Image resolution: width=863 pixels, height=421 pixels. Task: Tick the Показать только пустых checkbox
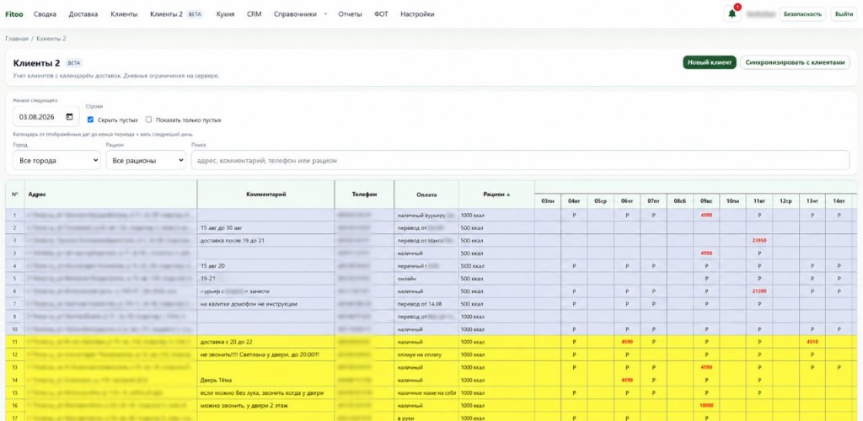(x=148, y=120)
